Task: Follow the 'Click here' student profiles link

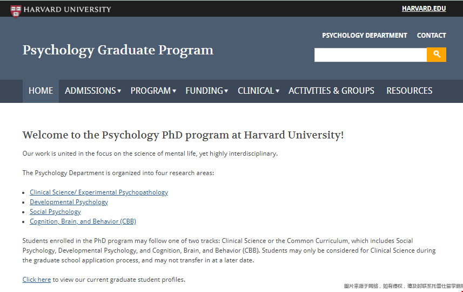Action: [x=37, y=280]
